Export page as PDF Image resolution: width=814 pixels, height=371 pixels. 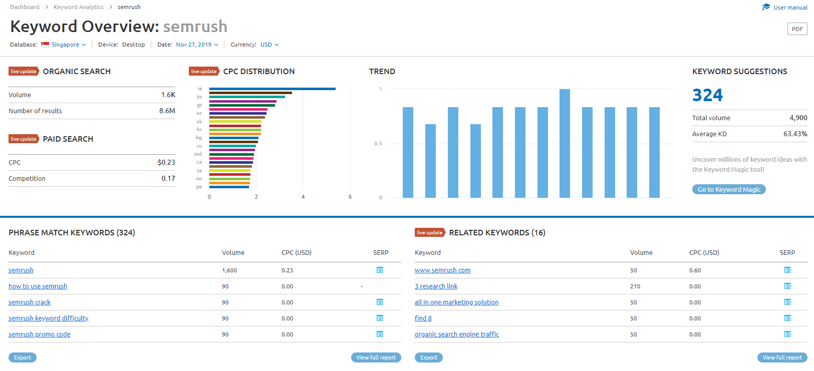pyautogui.click(x=797, y=29)
